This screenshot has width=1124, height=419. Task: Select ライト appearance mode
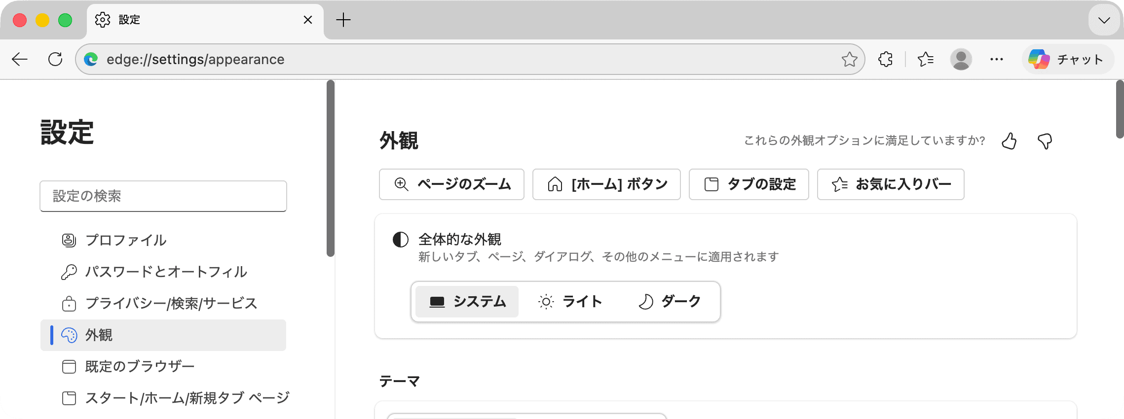point(571,301)
